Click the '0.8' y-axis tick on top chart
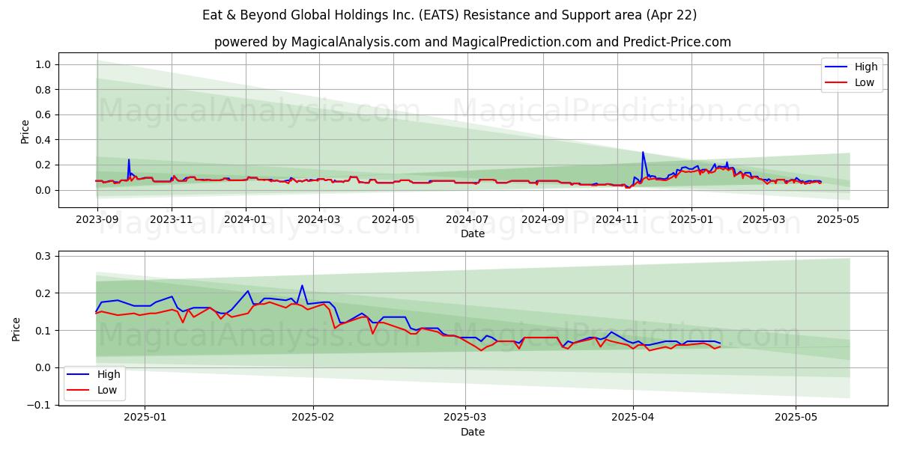The image size is (899, 449). tap(43, 90)
